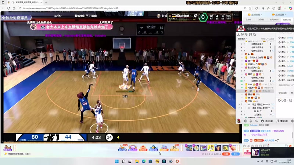The width and height of the screenshot is (294, 165).
Task: Open the 自由模式 mode dropdown
Action: tap(243, 39)
